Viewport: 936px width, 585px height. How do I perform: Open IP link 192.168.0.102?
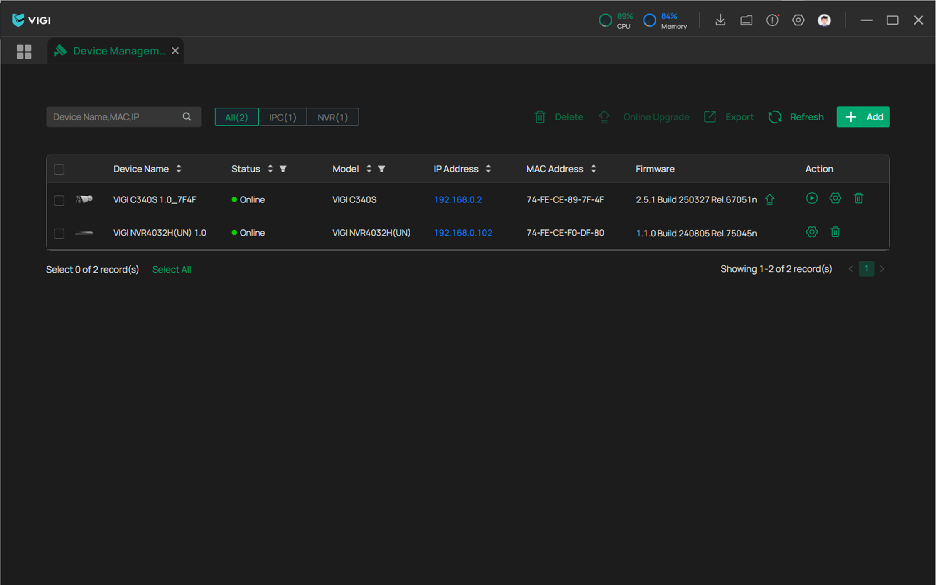(463, 233)
